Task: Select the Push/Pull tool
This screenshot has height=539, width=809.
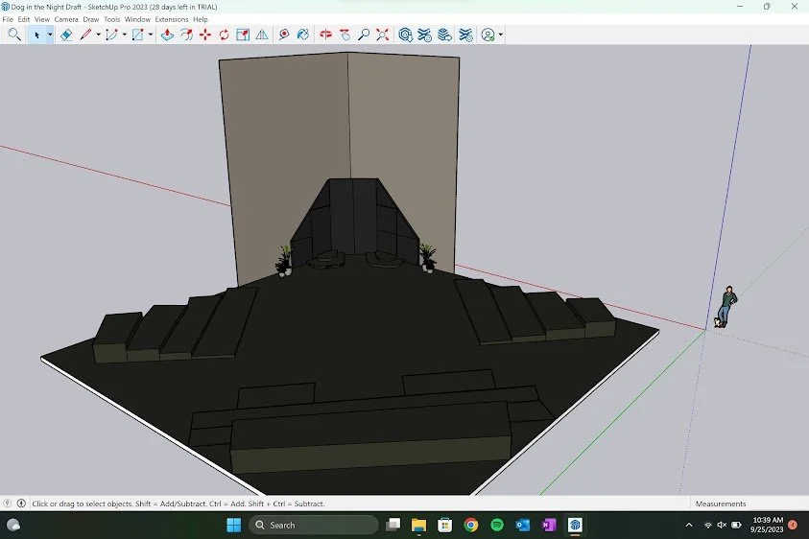Action: [167, 35]
